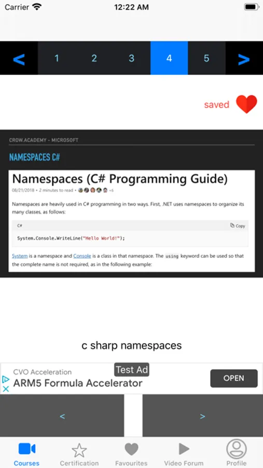Open the Certification star icon tab
Image resolution: width=263 pixels, height=468 pixels.
tap(79, 450)
